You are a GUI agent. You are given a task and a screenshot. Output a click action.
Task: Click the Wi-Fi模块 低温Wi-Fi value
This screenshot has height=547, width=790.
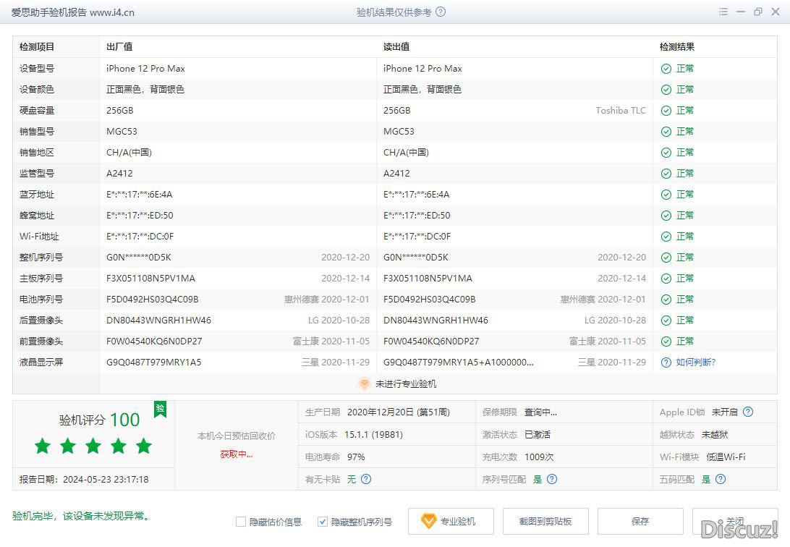pos(726,457)
